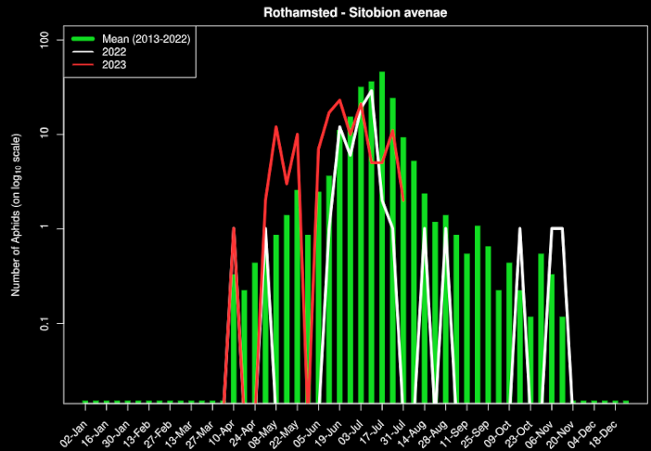Click the red legend line swatch
Screen dimensions: 651x451
83,65
